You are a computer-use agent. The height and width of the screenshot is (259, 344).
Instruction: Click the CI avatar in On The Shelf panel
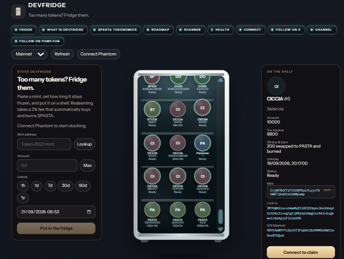pyautogui.click(x=276, y=86)
